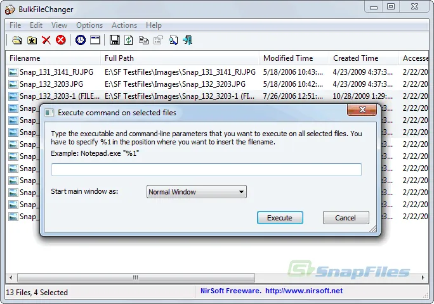Click the image icon beside Snap_131_3141_RJ.JPG
The image size is (434, 304).
[13, 72]
